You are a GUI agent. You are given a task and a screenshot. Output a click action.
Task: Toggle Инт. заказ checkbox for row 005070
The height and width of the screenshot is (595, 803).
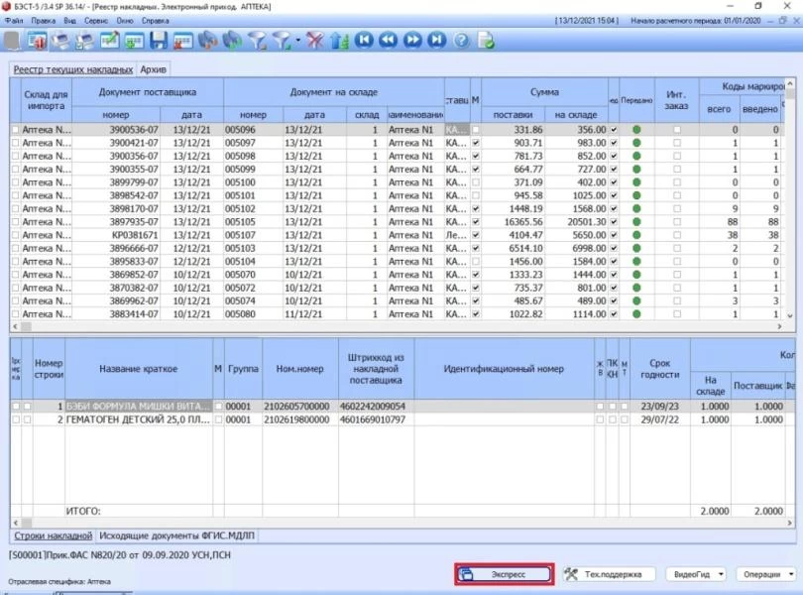point(677,275)
